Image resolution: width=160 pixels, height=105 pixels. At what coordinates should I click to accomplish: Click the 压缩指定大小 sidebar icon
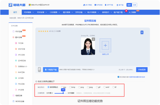click(16, 66)
